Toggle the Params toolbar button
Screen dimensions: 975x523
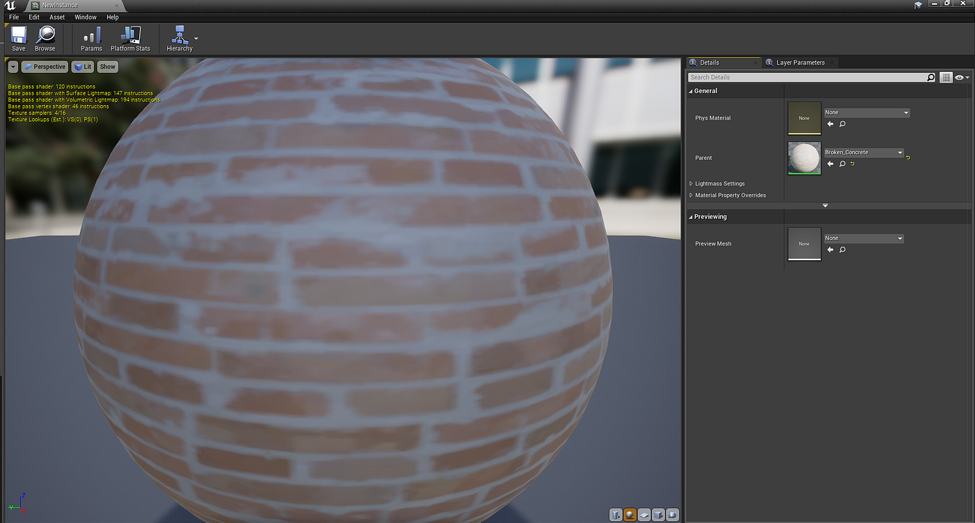91,39
